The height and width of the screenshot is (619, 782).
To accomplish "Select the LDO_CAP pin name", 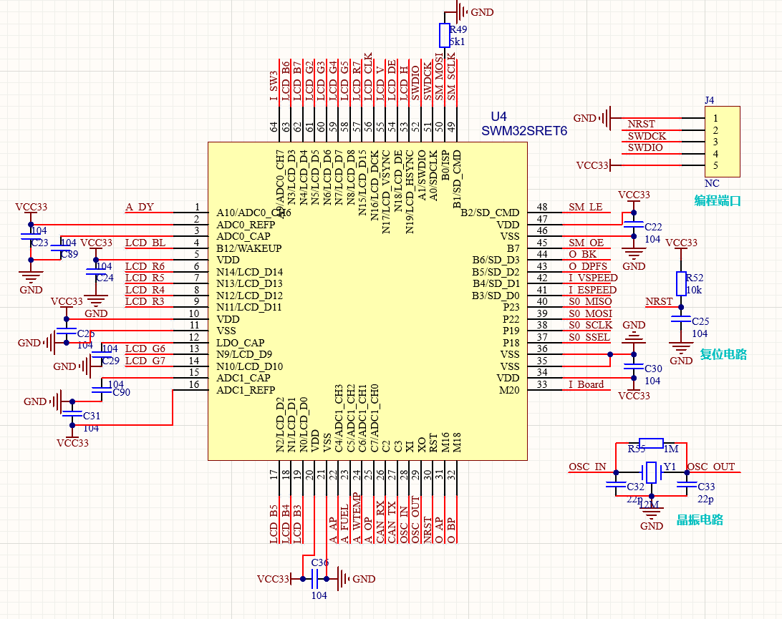I will (x=241, y=343).
